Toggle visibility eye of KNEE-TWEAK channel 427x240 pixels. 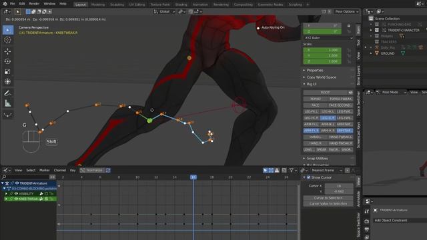pos(16,199)
